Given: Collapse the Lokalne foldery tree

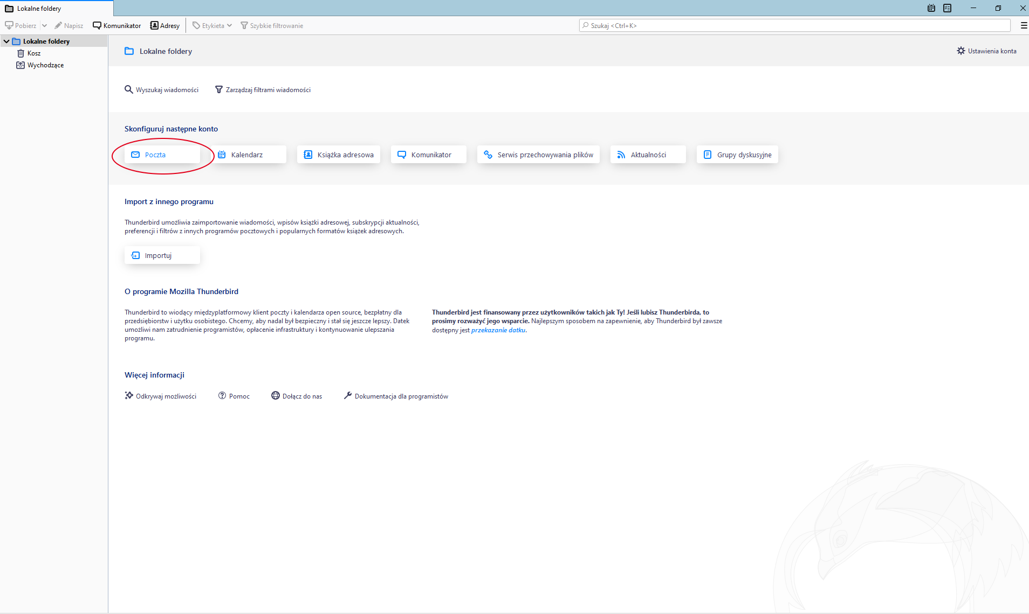Looking at the screenshot, I should (x=6, y=41).
